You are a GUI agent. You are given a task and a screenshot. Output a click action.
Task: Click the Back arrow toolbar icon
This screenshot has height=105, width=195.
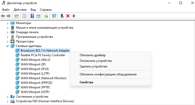[3, 16]
